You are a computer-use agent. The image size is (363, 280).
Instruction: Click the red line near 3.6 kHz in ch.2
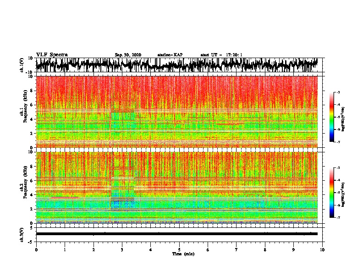pyautogui.click(x=65, y=198)
